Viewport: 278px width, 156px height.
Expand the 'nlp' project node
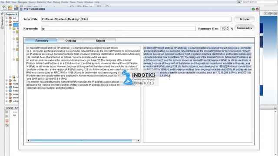click(x=7, y=80)
